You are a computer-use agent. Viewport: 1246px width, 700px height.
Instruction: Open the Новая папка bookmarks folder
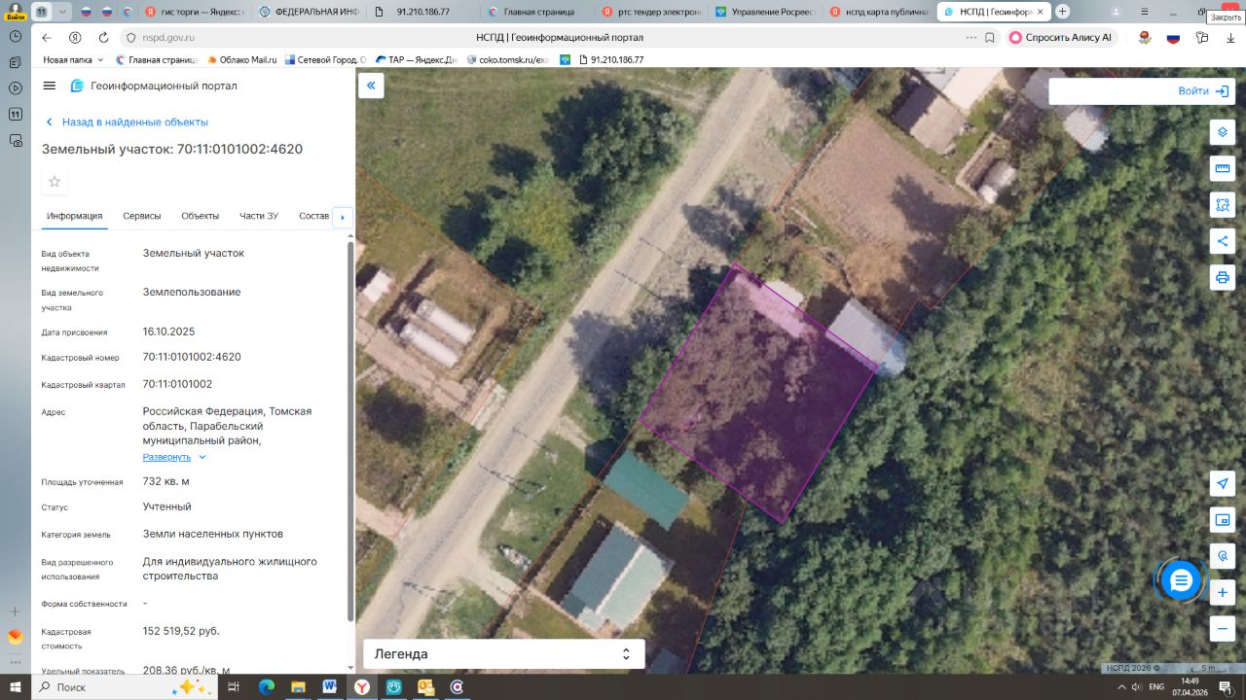coord(73,59)
